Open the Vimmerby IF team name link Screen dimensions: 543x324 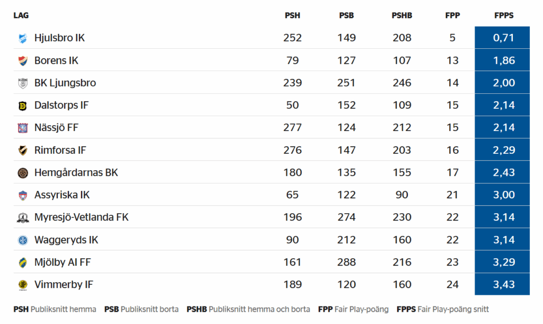coord(64,285)
